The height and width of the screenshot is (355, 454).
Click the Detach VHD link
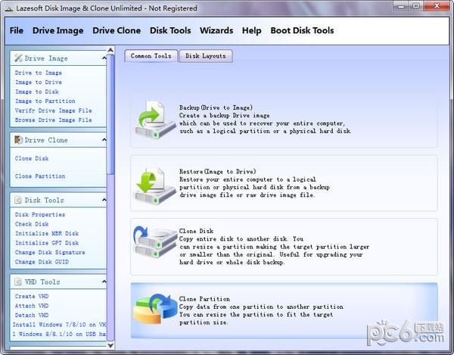coord(32,315)
